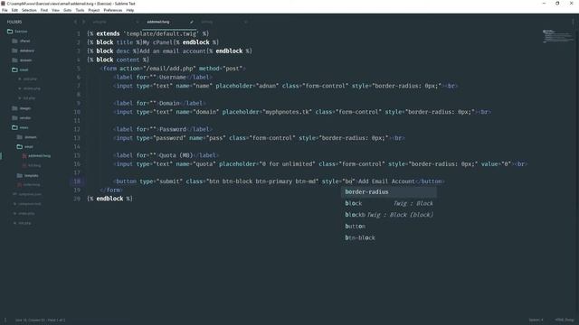Image resolution: width=579 pixels, height=325 pixels.
Task: Click the next-tab arrow in tab bar
Action: pos(83,22)
